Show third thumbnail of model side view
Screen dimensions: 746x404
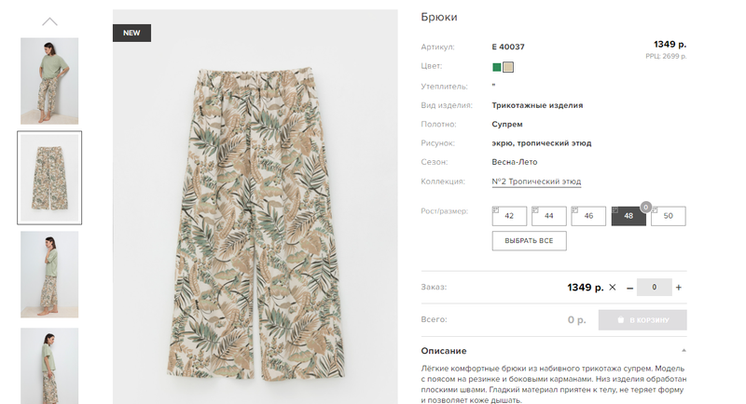(49, 275)
